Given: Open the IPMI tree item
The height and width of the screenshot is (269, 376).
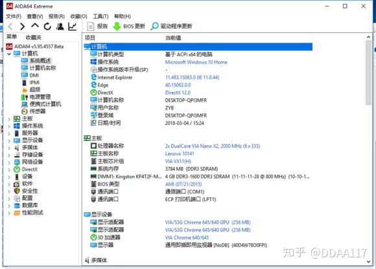Looking at the screenshot, I should pyautogui.click(x=34, y=83).
